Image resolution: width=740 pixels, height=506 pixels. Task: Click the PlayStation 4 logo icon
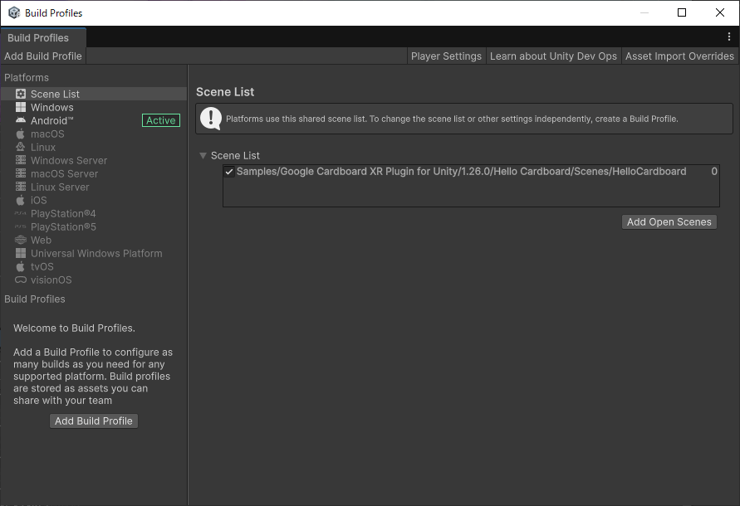(21, 214)
